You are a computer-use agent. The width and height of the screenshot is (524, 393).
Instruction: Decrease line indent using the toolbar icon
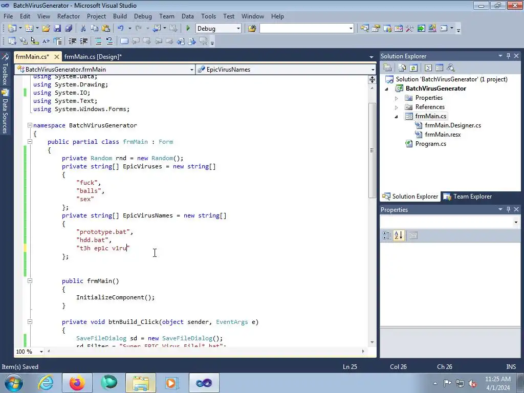coord(72,41)
